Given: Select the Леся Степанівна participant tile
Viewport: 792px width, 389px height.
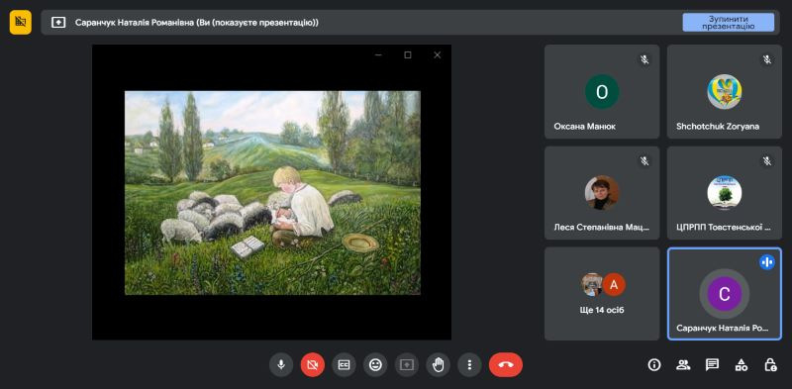Looking at the screenshot, I should tap(602, 193).
